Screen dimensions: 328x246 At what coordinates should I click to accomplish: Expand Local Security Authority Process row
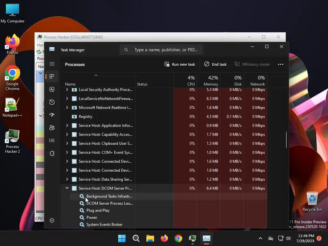67,90
